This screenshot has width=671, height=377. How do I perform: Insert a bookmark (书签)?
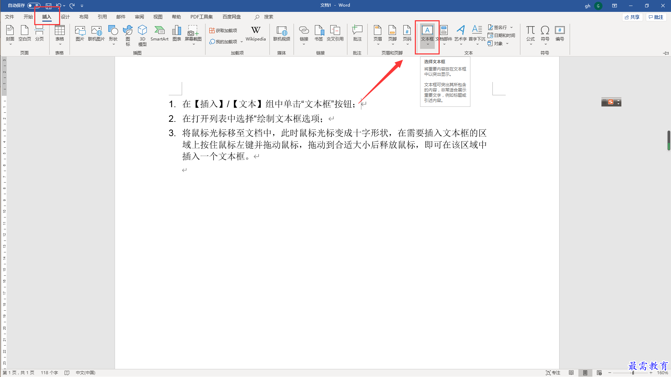pyautogui.click(x=319, y=34)
